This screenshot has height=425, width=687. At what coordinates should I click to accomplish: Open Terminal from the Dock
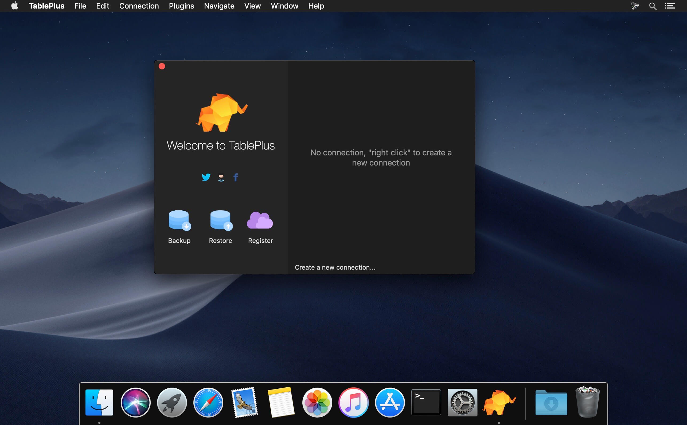click(426, 402)
